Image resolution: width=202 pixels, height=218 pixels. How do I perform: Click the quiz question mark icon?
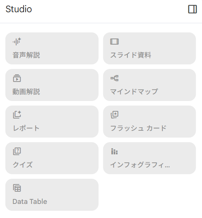click(x=17, y=151)
